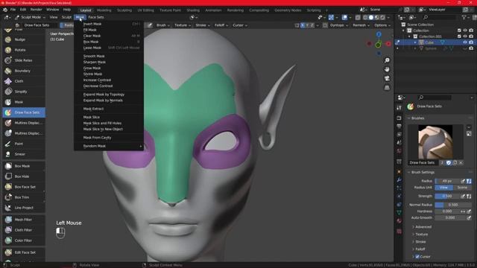Image resolution: width=477 pixels, height=268 pixels.
Task: Choose Mask Extract from menu
Action: (109, 109)
